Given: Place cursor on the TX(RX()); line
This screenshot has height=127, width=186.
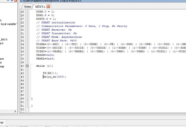Looking at the screenshot, I should [x=50, y=73].
